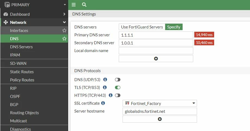This screenshot has width=250, height=131.
Task: Disable the TLS (TCP/853) toggle
Action: (x=118, y=87)
